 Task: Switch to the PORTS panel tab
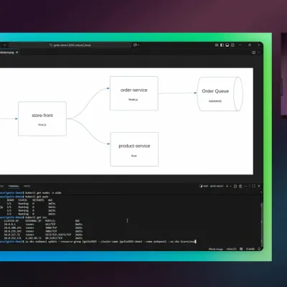coord(27,186)
